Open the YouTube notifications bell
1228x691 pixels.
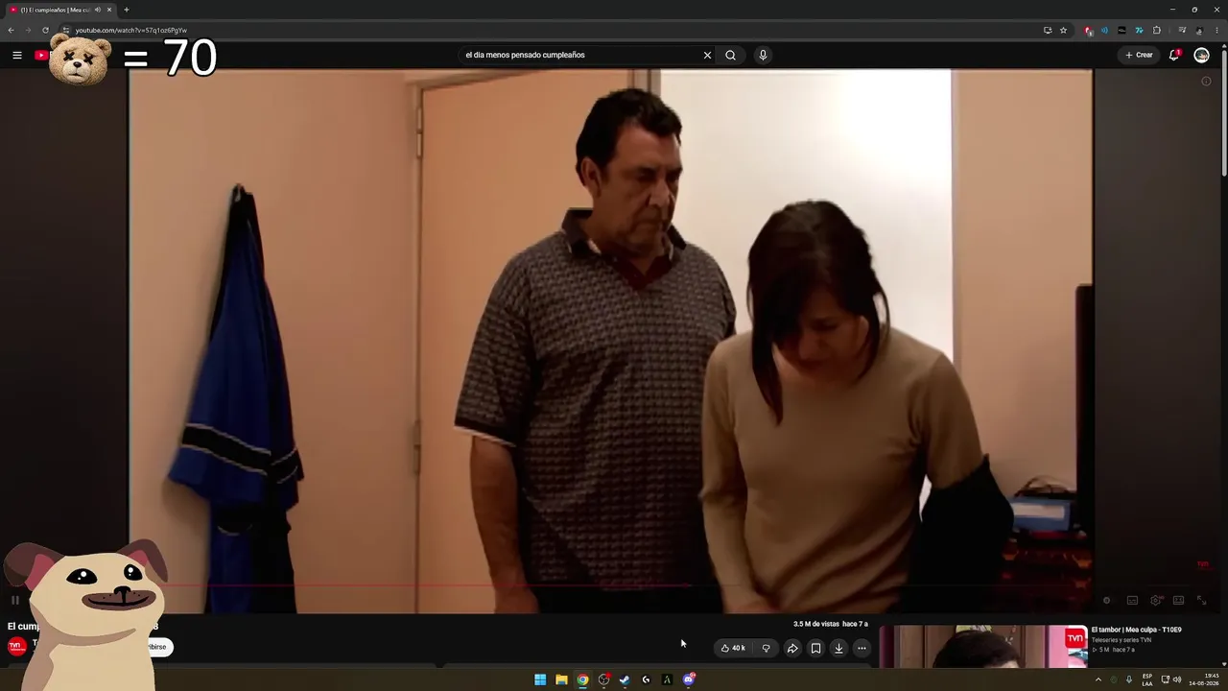[x=1174, y=55]
